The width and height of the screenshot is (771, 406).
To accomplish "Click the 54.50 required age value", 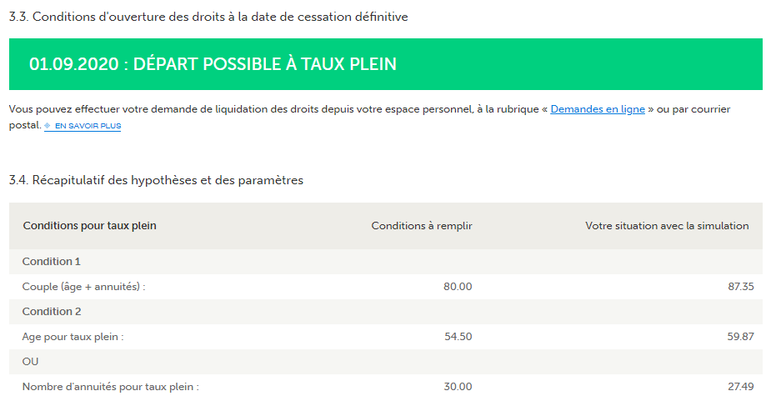I will [x=458, y=337].
